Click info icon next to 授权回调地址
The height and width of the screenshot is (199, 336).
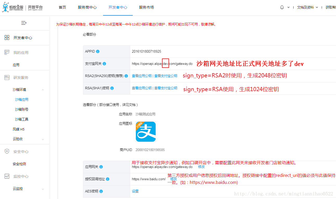pyautogui.click(x=107, y=179)
